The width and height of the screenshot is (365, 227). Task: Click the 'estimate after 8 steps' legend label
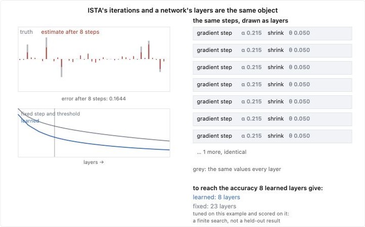pyautogui.click(x=70, y=32)
